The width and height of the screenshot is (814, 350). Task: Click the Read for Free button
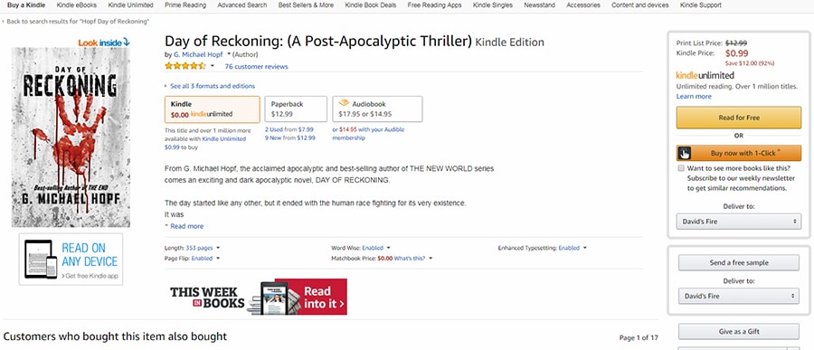click(739, 118)
